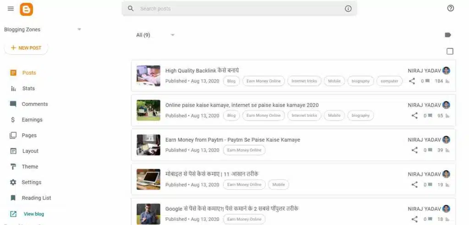Open thumbnail of High Quality Backlink post

148,76
